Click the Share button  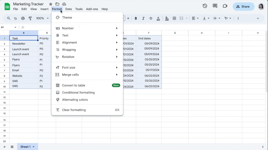click(x=243, y=7)
